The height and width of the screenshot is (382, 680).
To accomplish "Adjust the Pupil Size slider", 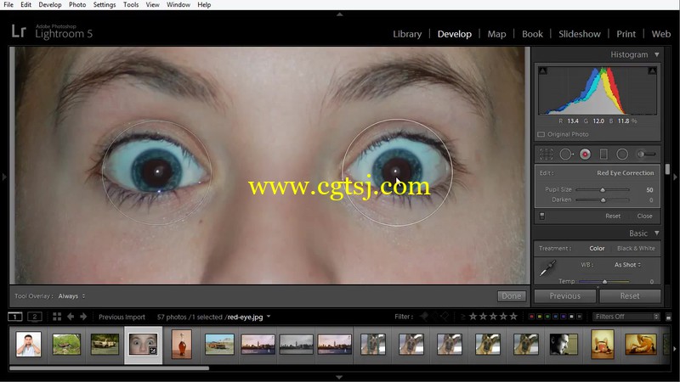I will tap(603, 189).
